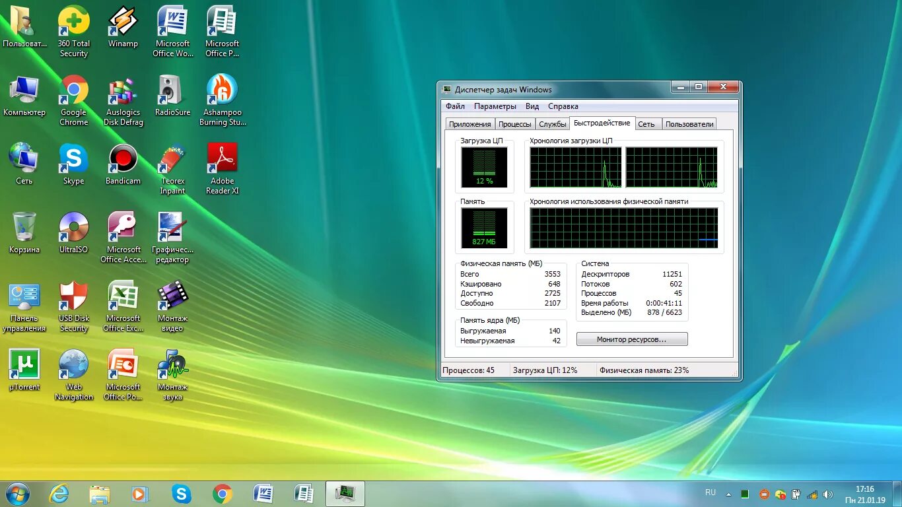902x507 pixels.
Task: Switch to the Пользователи tab
Action: (689, 124)
